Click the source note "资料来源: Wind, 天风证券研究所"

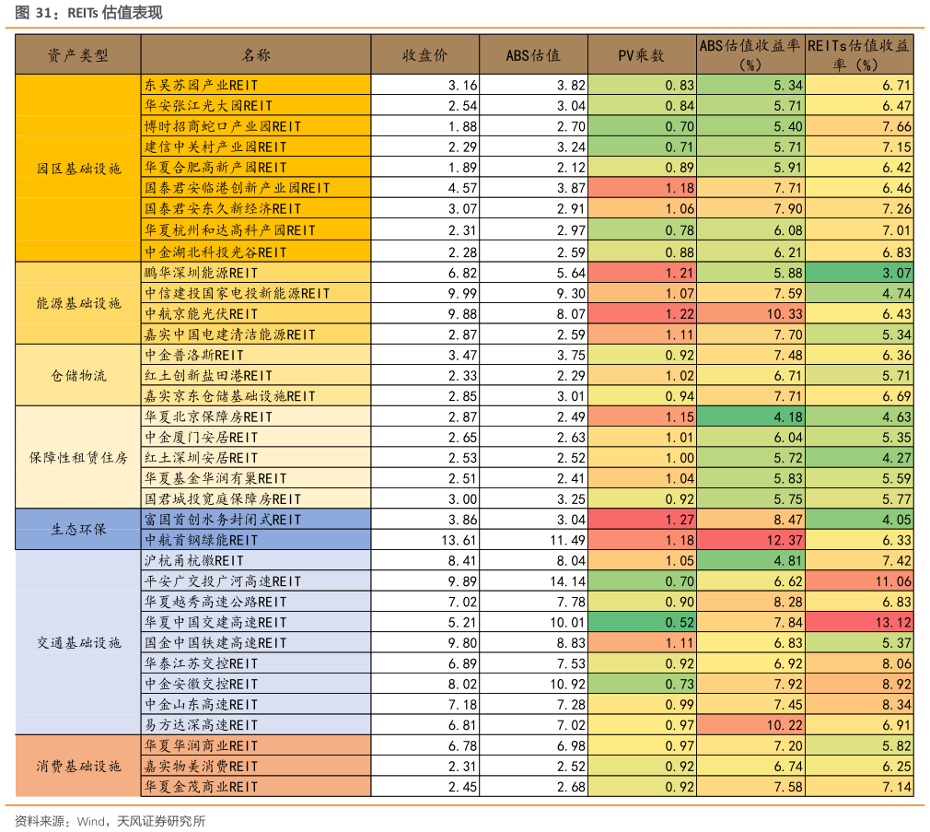pos(110,821)
